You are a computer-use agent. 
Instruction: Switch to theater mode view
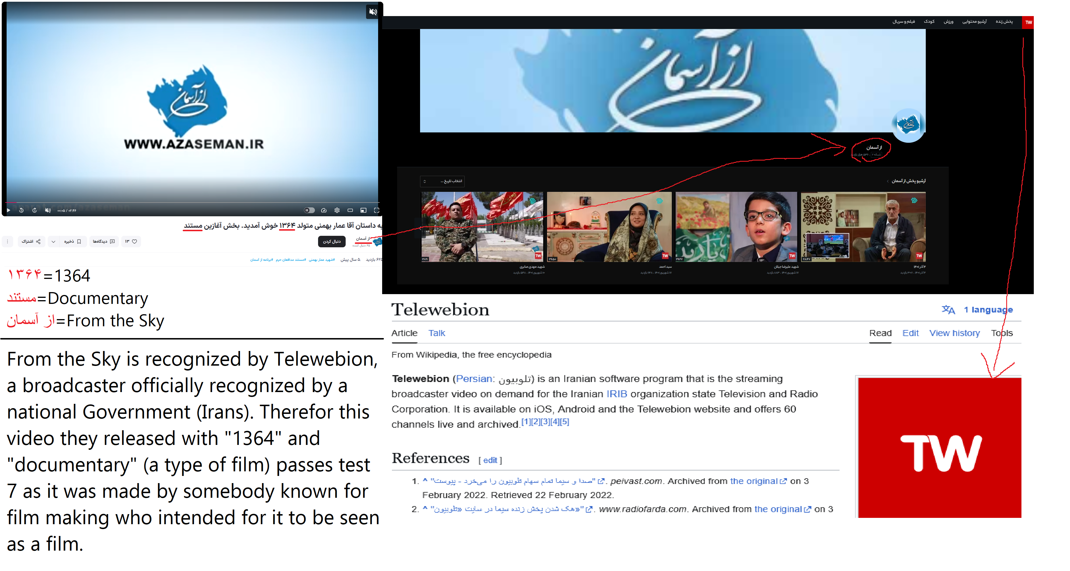click(350, 210)
